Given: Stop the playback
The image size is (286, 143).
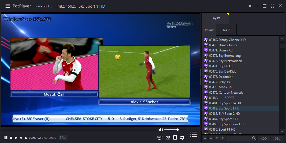Looking at the screenshot, I should [11, 138].
